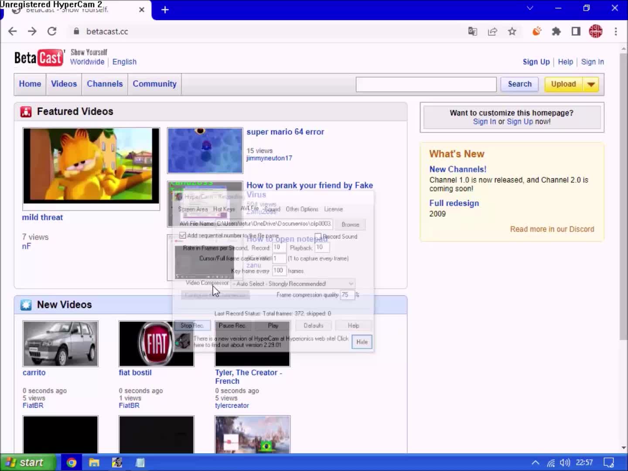This screenshot has width=628, height=471.
Task: Click Browse button in HyperCam
Action: coord(350,225)
